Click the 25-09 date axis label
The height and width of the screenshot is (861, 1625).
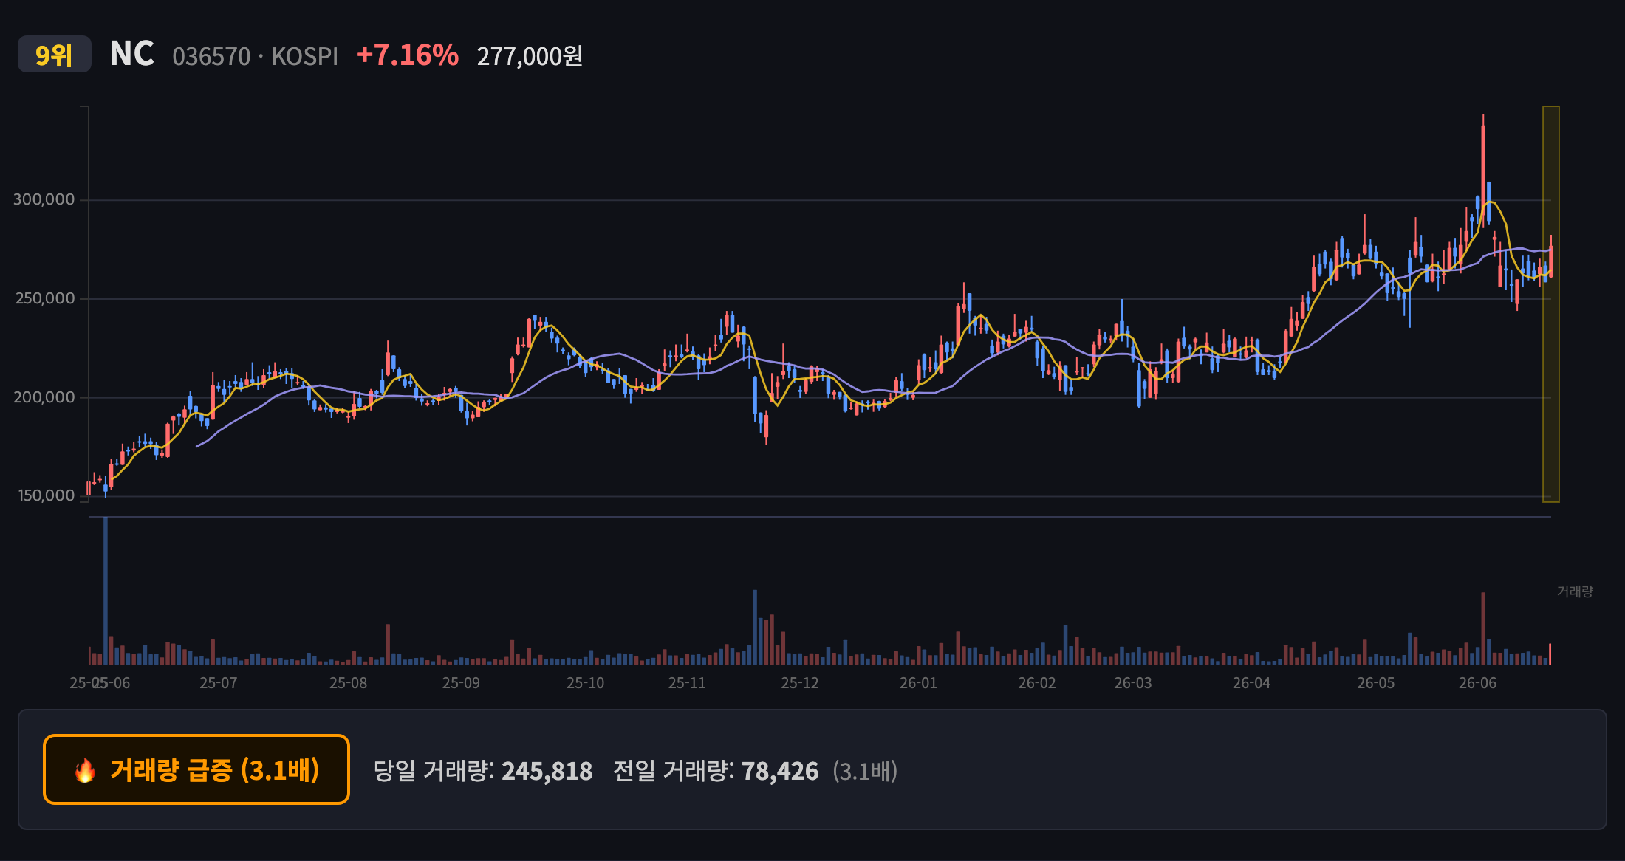(461, 683)
